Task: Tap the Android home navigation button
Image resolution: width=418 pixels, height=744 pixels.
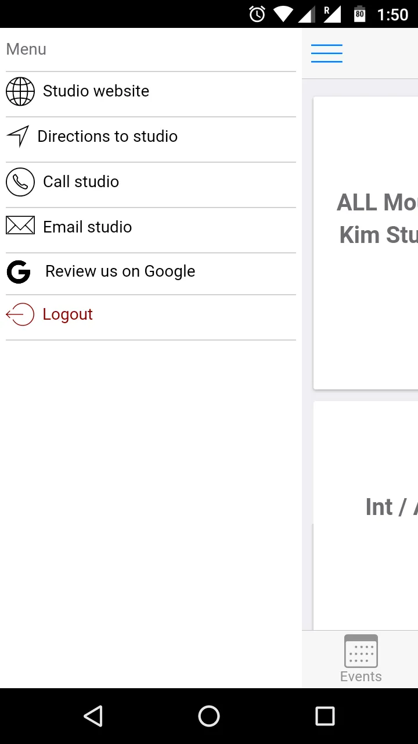Action: pyautogui.click(x=209, y=716)
